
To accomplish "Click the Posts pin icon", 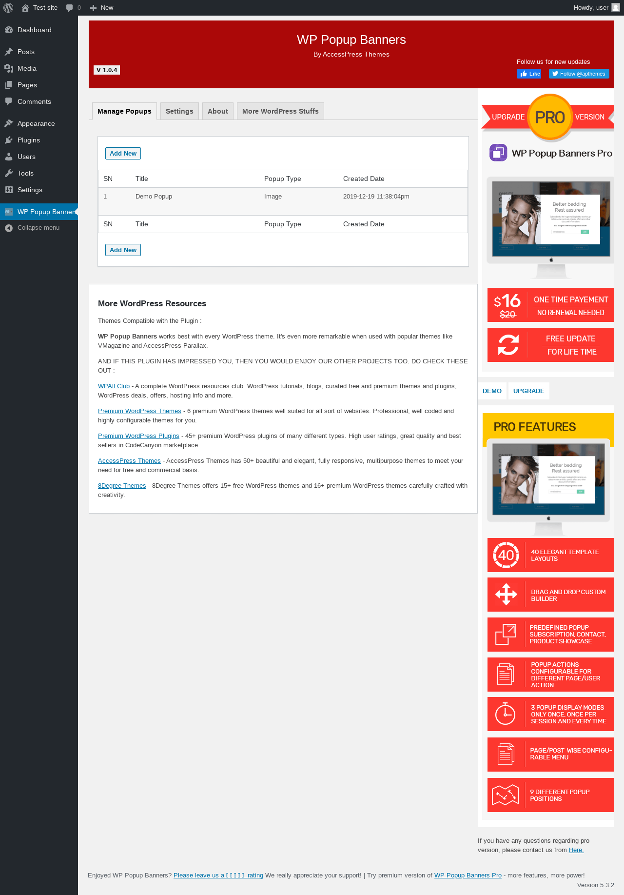I will [x=9, y=52].
